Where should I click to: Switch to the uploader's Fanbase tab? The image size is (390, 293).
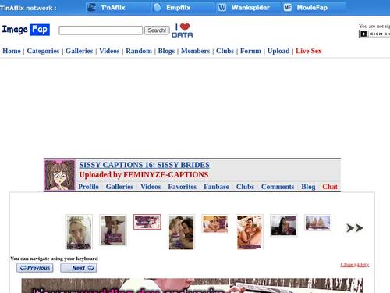point(216,187)
